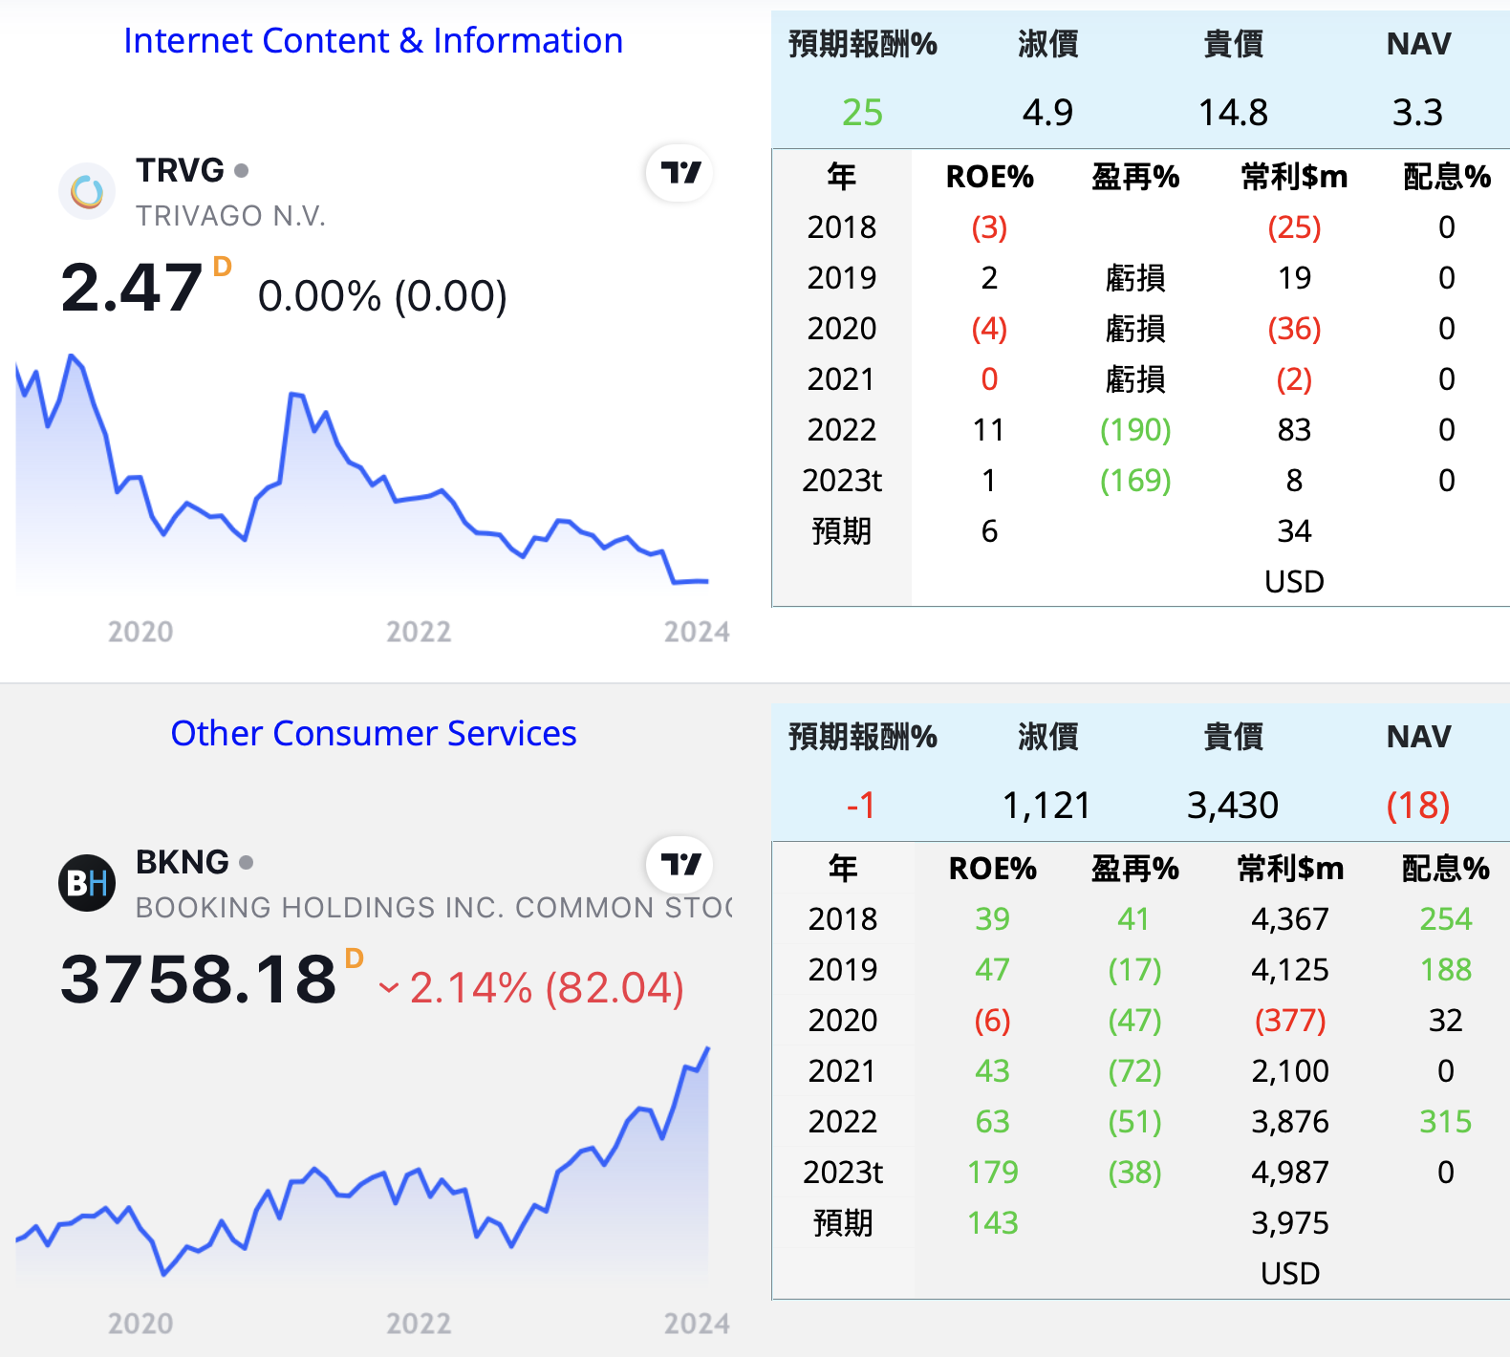Click the 2020 axis label on BKNG chart
This screenshot has height=1357, width=1510.
pos(140,1324)
